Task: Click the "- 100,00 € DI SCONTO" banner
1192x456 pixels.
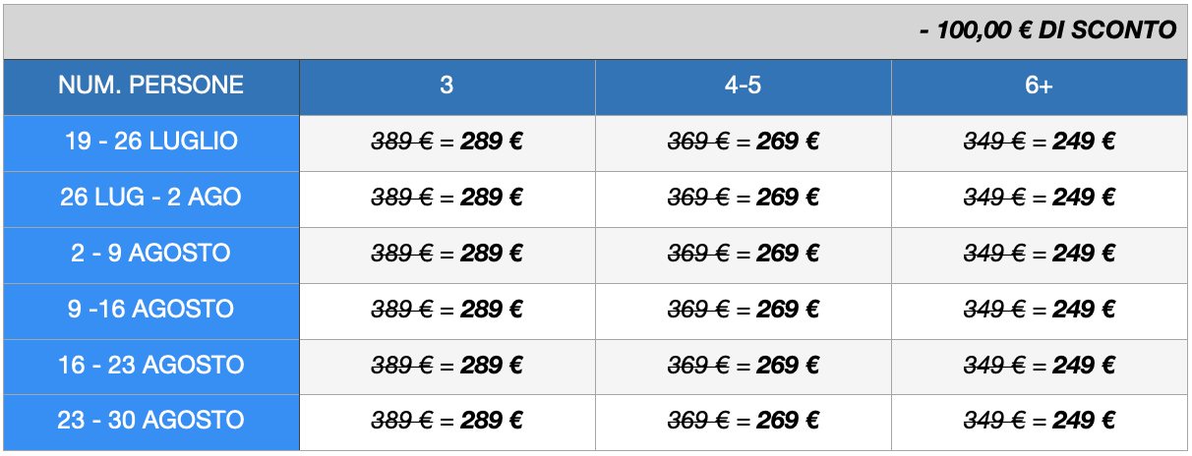Action: (1047, 30)
